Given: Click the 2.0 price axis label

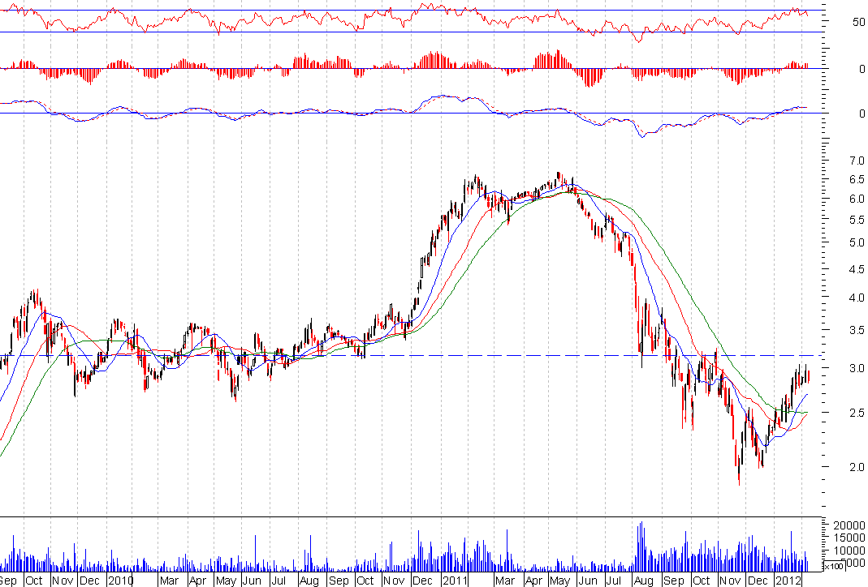Looking at the screenshot, I should 857,467.
